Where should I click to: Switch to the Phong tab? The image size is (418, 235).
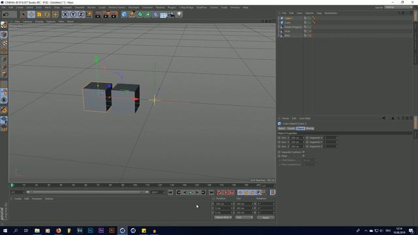[x=310, y=129]
